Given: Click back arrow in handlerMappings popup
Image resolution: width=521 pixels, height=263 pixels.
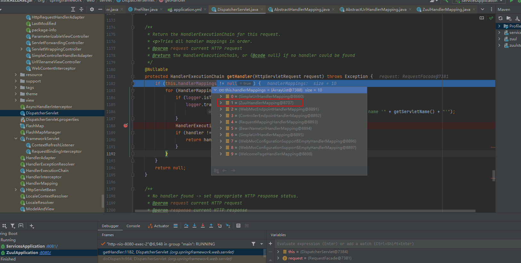Looking at the screenshot, I should point(225,171).
